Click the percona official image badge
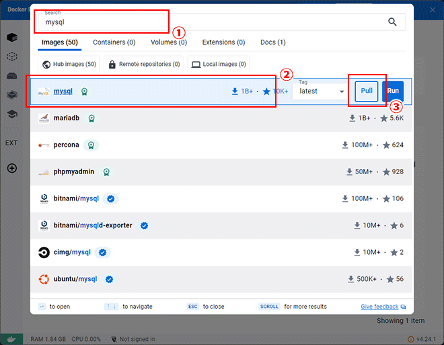Image resolution: width=444 pixels, height=345 pixels. click(91, 145)
